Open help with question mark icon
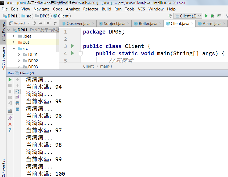Image resolution: width=228 pixels, height=177 pixels. click(10, 130)
